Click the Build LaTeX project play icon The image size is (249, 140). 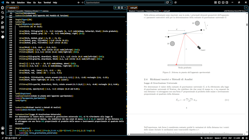click(116, 8)
